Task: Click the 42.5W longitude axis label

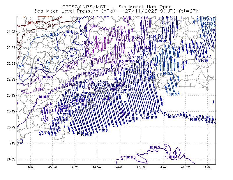Action: [185, 167]
